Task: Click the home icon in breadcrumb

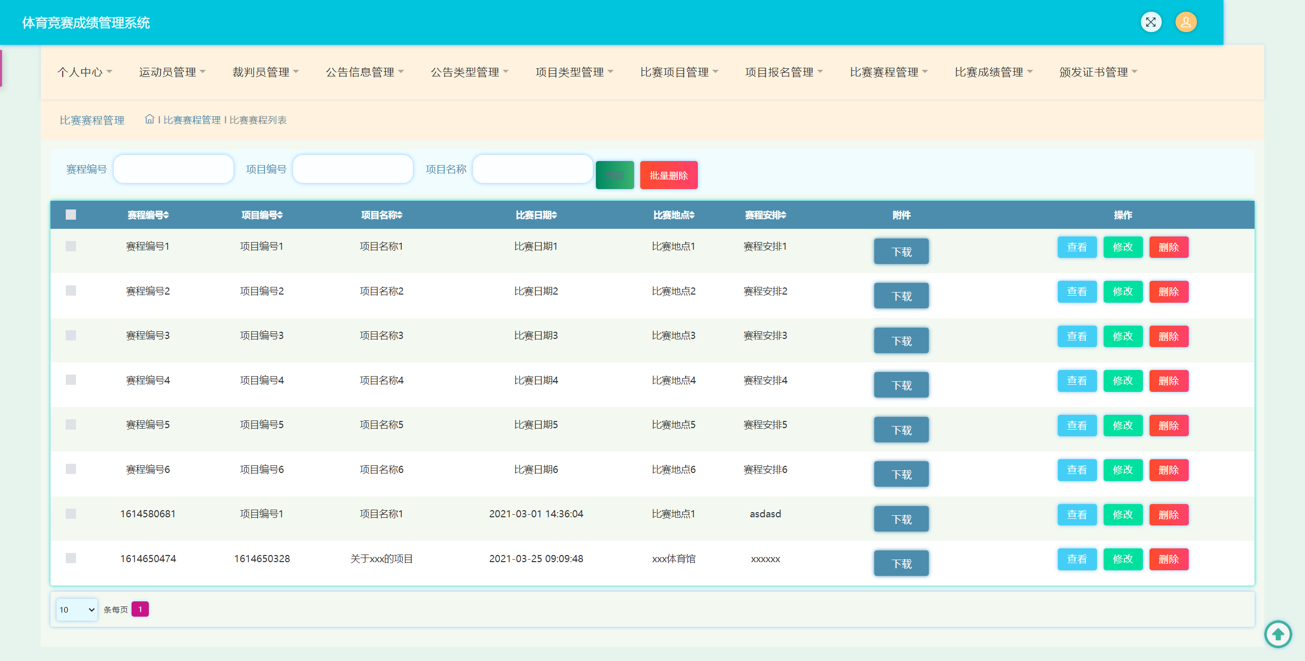Action: (149, 119)
